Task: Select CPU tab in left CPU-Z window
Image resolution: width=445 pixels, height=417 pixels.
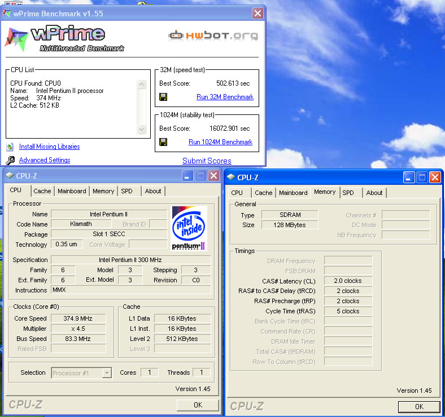Action: pyautogui.click(x=16, y=190)
